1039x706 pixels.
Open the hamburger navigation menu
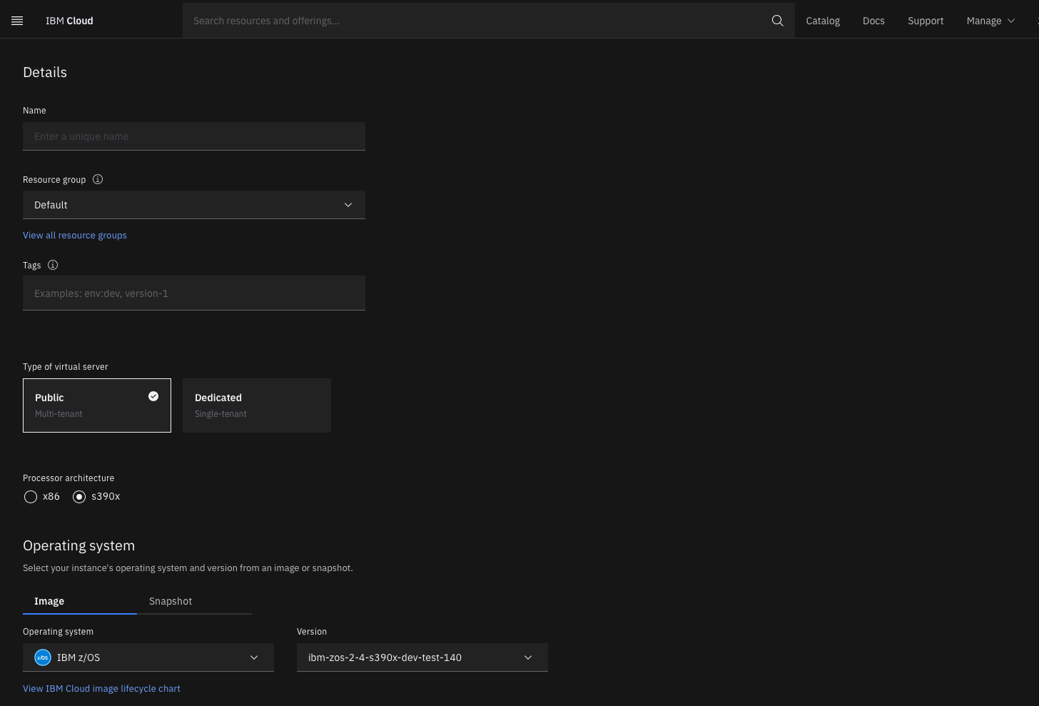coord(17,21)
